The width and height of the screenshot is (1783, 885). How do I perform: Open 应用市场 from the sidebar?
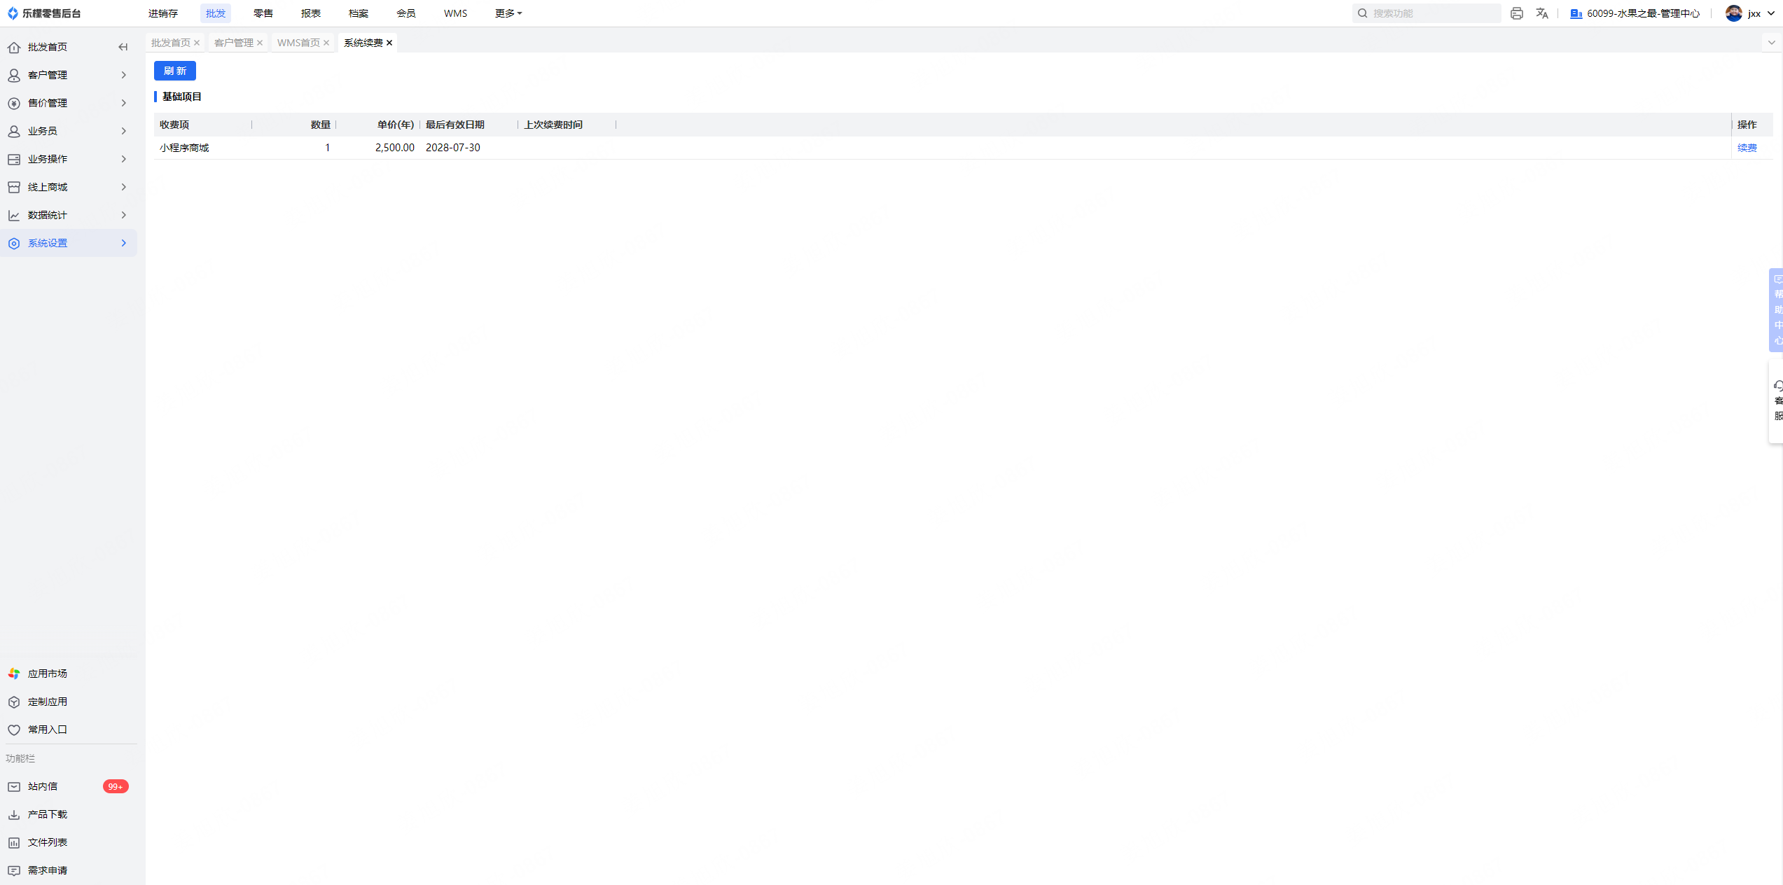tap(47, 674)
